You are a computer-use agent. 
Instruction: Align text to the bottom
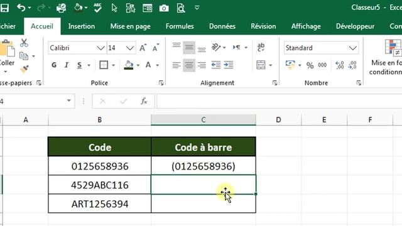(x=202, y=49)
